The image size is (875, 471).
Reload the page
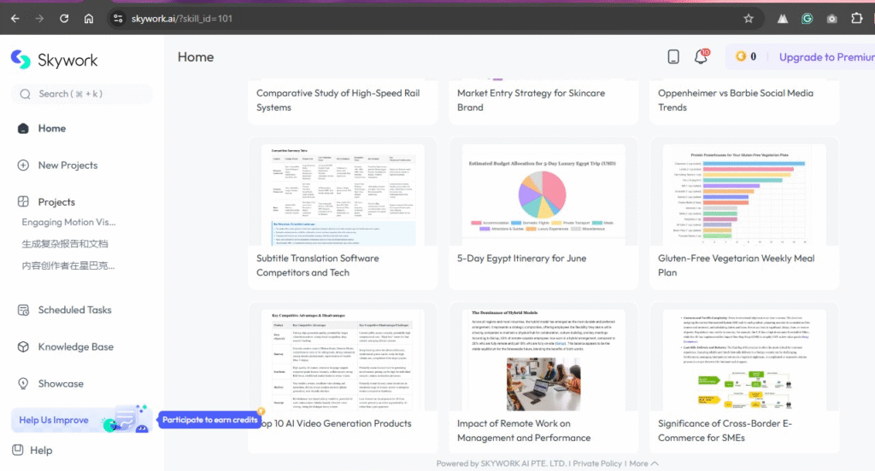point(64,18)
